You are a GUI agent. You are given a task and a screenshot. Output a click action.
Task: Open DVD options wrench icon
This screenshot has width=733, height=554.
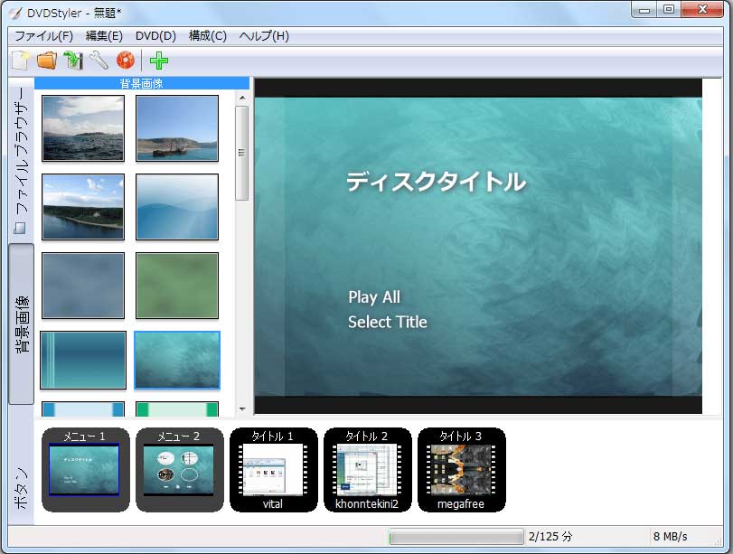99,61
